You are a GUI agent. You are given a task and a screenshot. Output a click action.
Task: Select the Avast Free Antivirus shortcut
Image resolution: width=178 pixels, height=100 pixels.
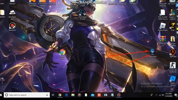[x=32, y=3]
